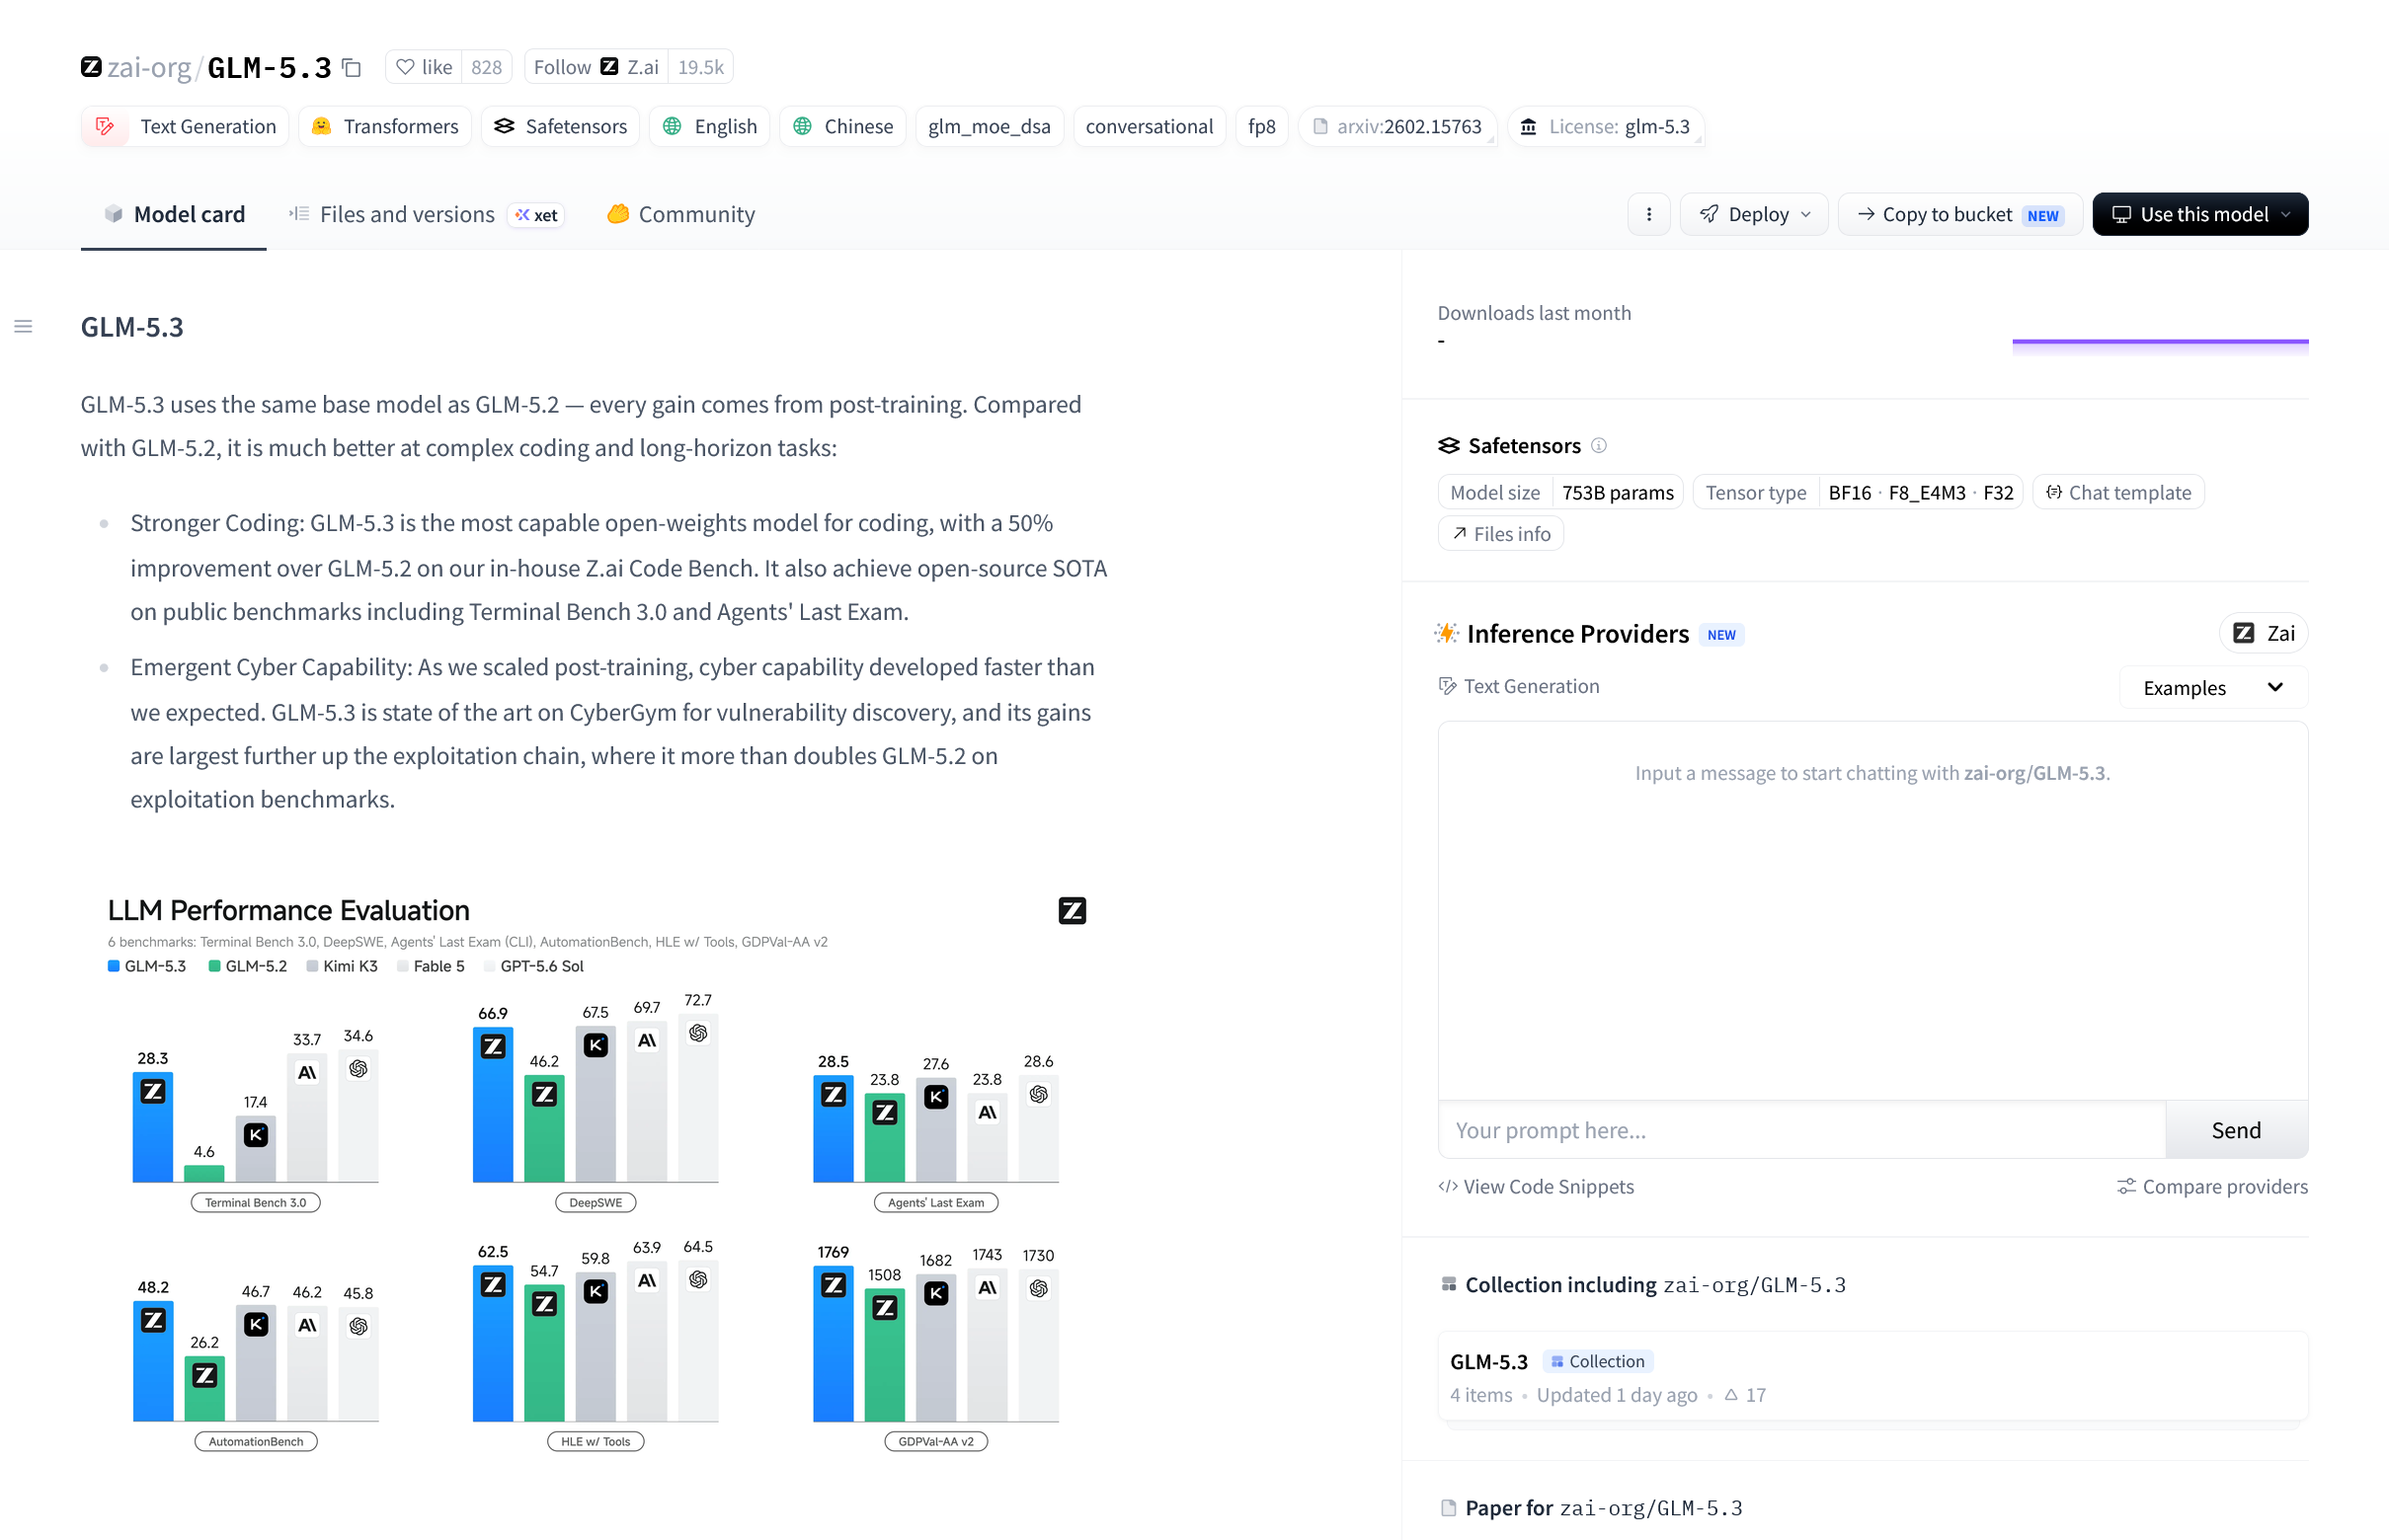Click the DeepSWE chart label
The width and height of the screenshot is (2389, 1540).
pyautogui.click(x=596, y=1202)
